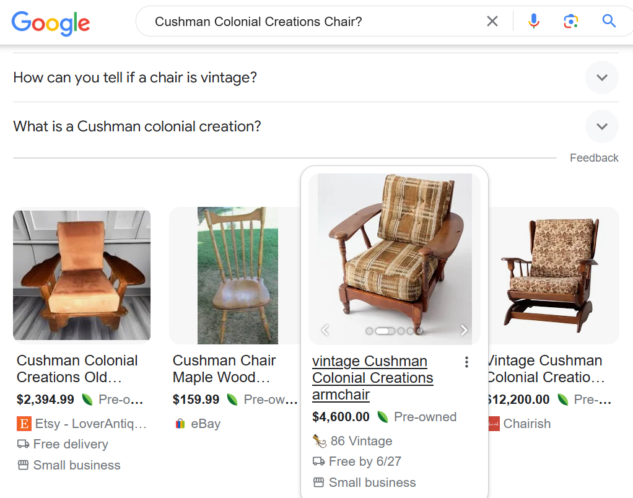Click the eBay seller icon

click(180, 424)
